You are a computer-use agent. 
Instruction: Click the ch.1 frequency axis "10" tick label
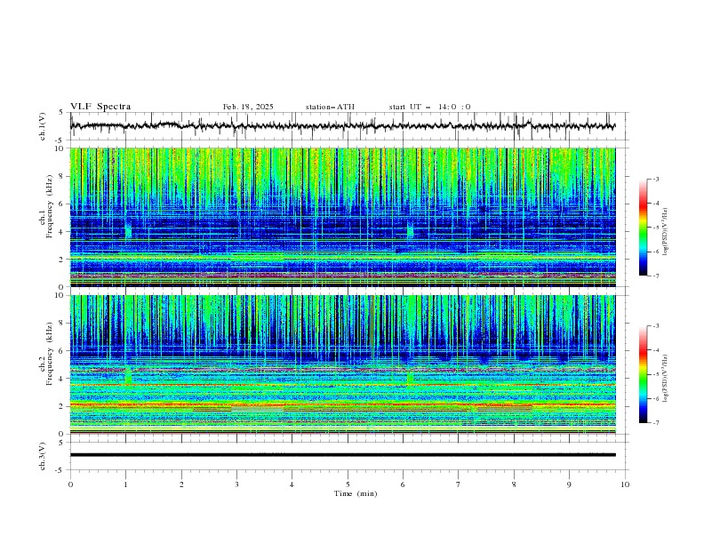click(60, 148)
